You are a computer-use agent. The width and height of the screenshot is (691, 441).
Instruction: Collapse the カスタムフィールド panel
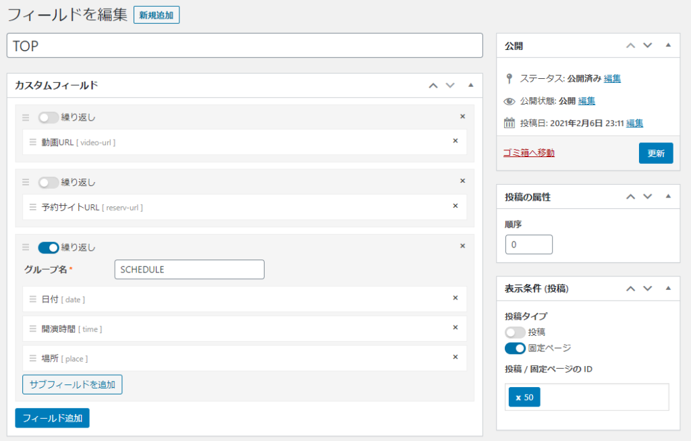470,86
